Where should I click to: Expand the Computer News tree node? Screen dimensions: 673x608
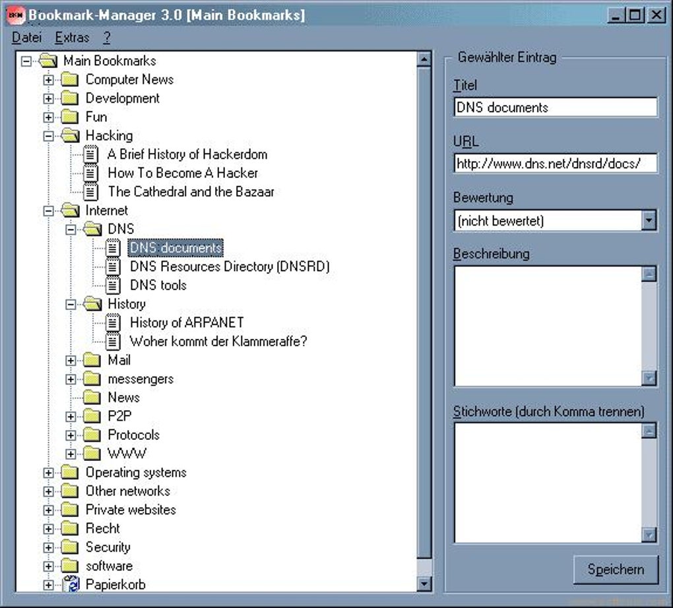(48, 79)
